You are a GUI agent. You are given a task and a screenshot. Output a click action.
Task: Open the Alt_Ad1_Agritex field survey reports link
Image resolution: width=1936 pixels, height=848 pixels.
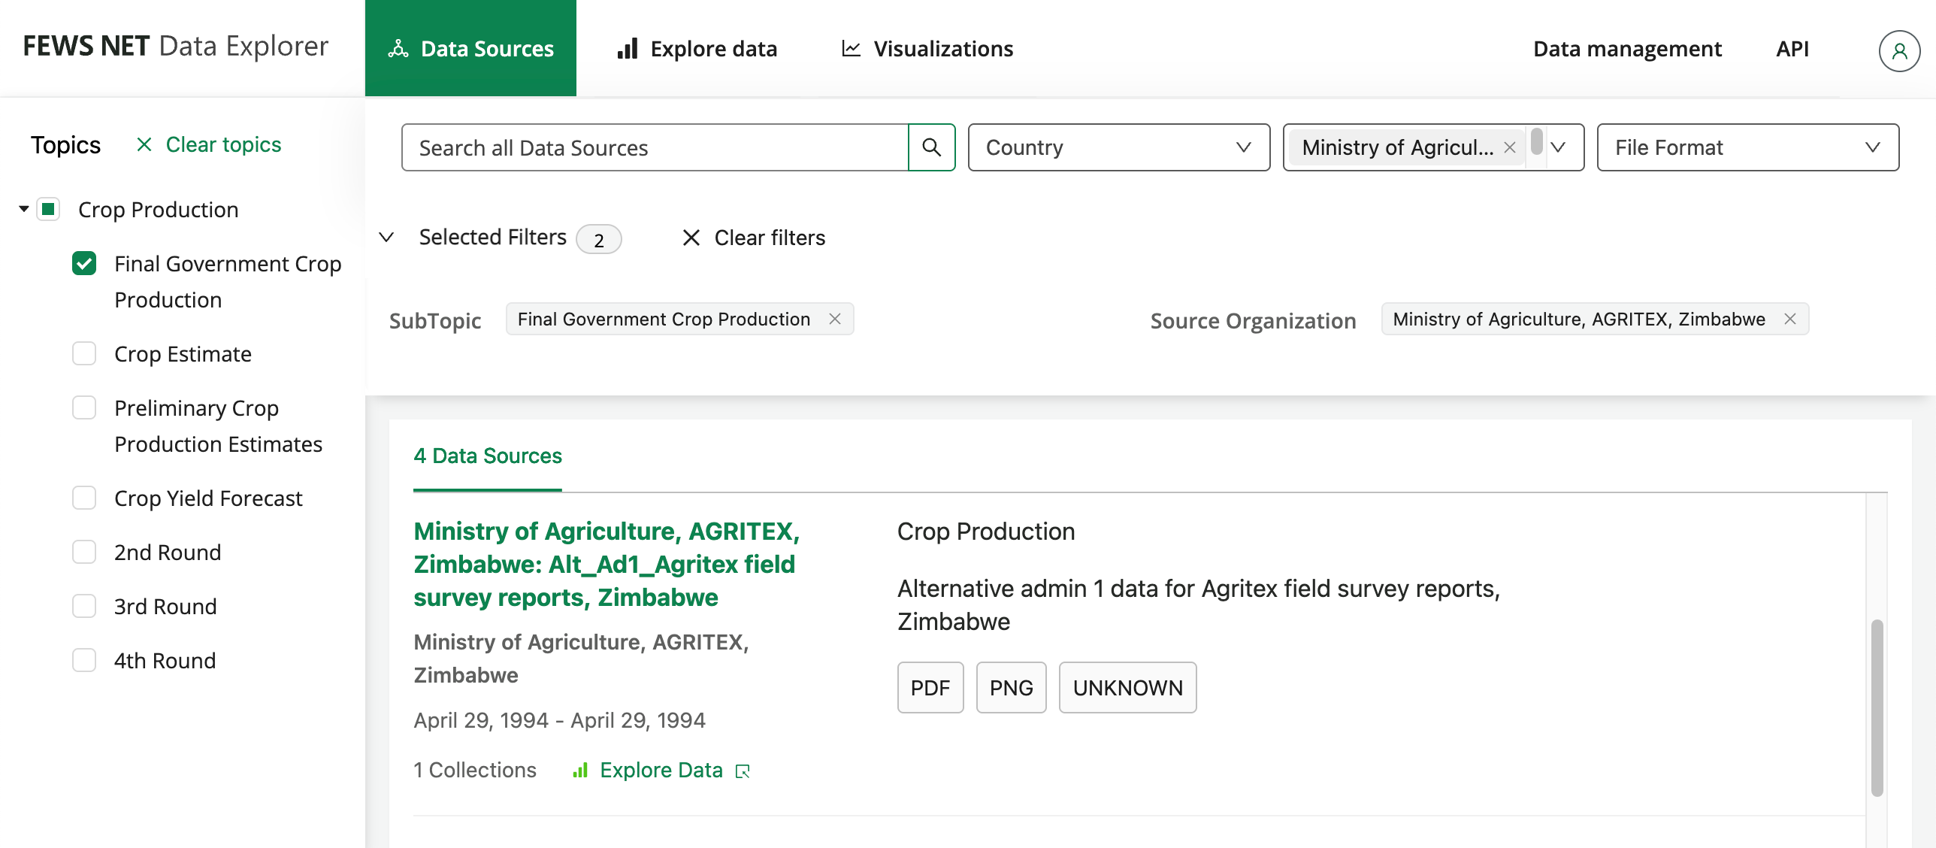pyautogui.click(x=606, y=564)
